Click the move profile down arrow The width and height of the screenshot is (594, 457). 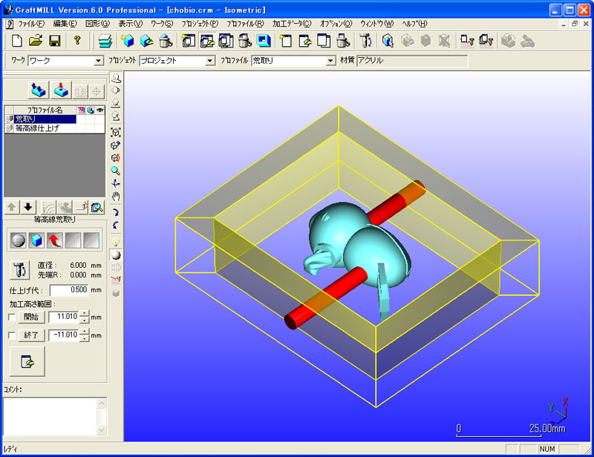28,207
